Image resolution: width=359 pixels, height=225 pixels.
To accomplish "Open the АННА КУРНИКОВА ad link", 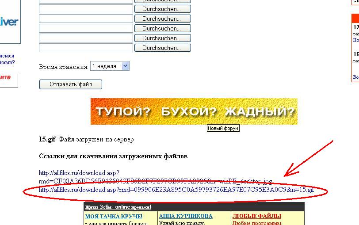I will [x=186, y=216].
